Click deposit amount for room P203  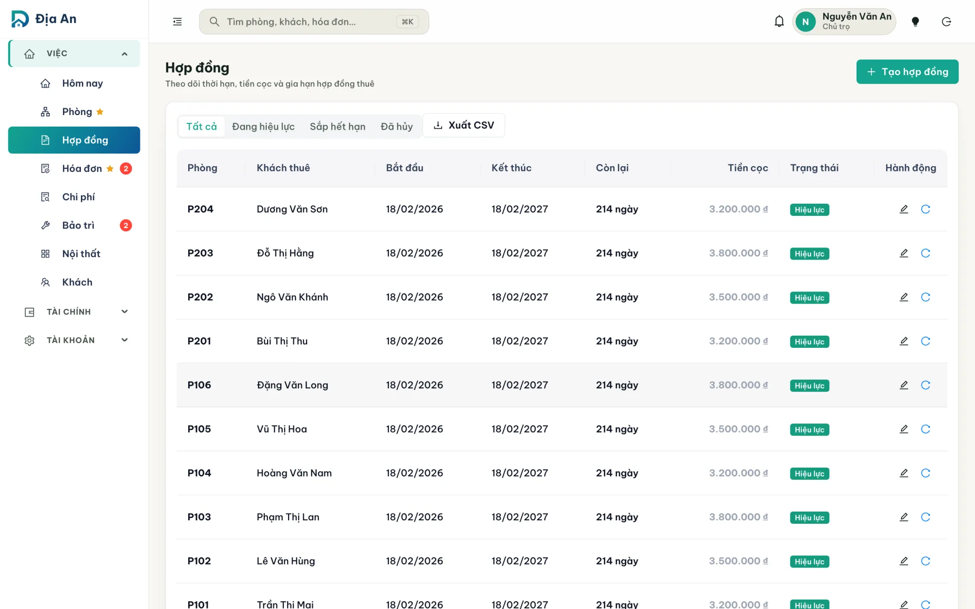739,253
